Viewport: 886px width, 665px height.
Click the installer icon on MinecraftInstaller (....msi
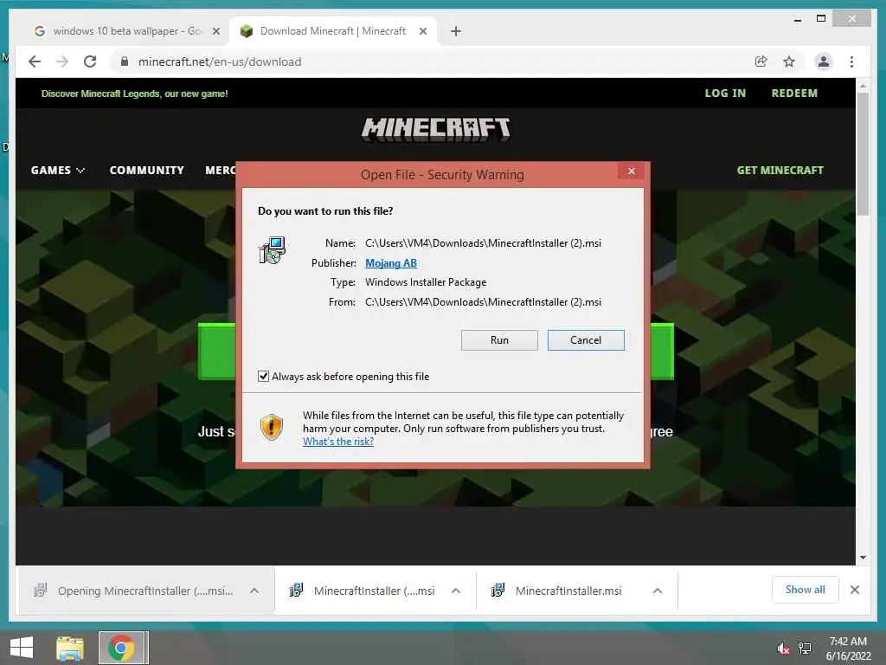coord(296,591)
